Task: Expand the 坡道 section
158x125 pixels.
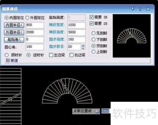Action: click(8, 60)
